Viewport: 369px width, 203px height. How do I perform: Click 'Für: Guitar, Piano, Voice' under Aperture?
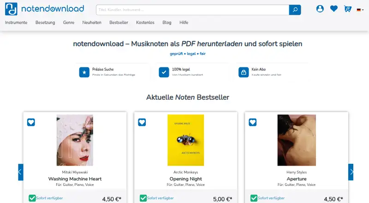pos(297,185)
